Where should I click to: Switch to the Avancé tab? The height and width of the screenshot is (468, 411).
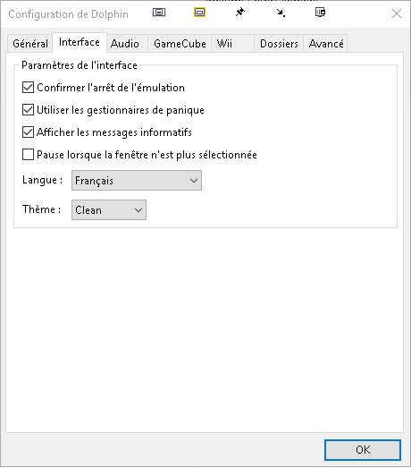coord(326,44)
